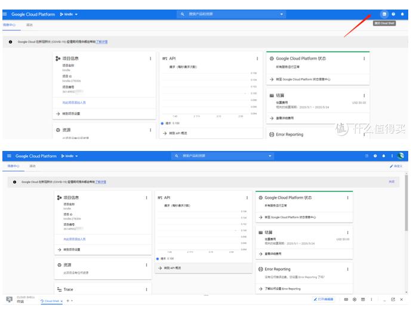Open notifications bell in upper screenshot
Screen dimensions: 413x321
402,14
